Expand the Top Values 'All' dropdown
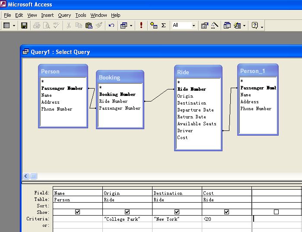The width and height of the screenshot is (302, 232). [194, 25]
